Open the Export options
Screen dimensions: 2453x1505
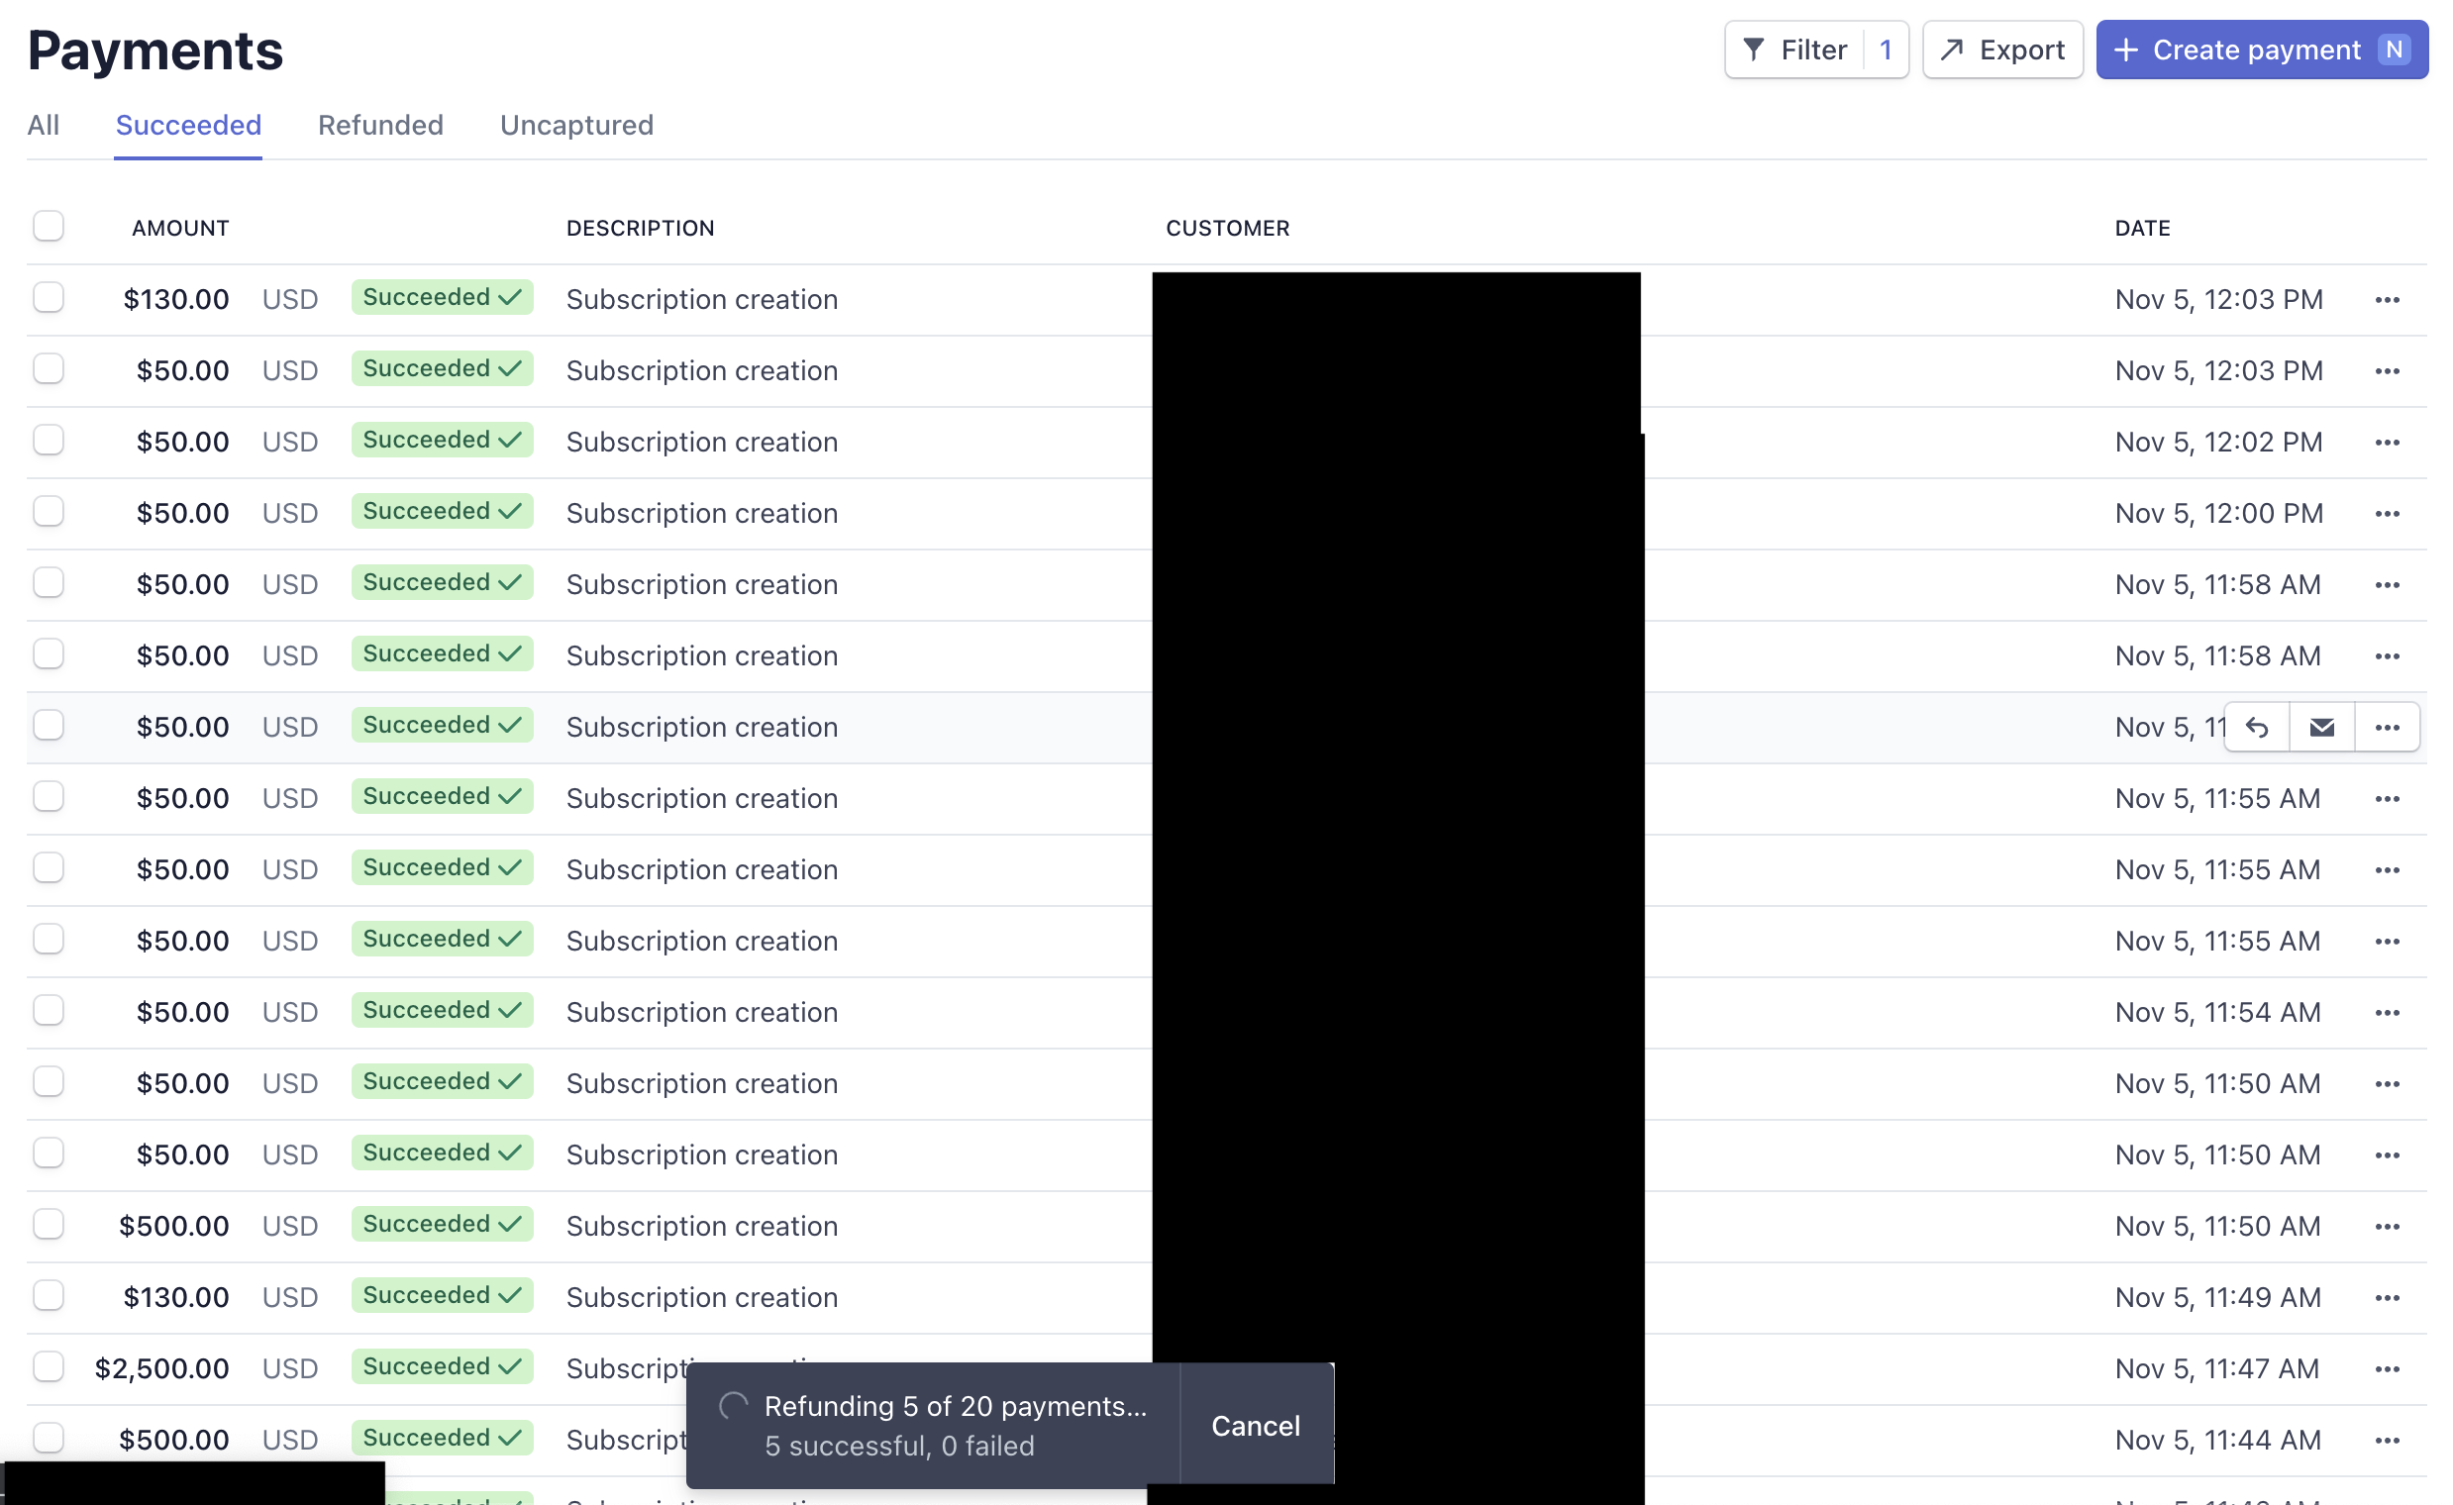click(2002, 50)
